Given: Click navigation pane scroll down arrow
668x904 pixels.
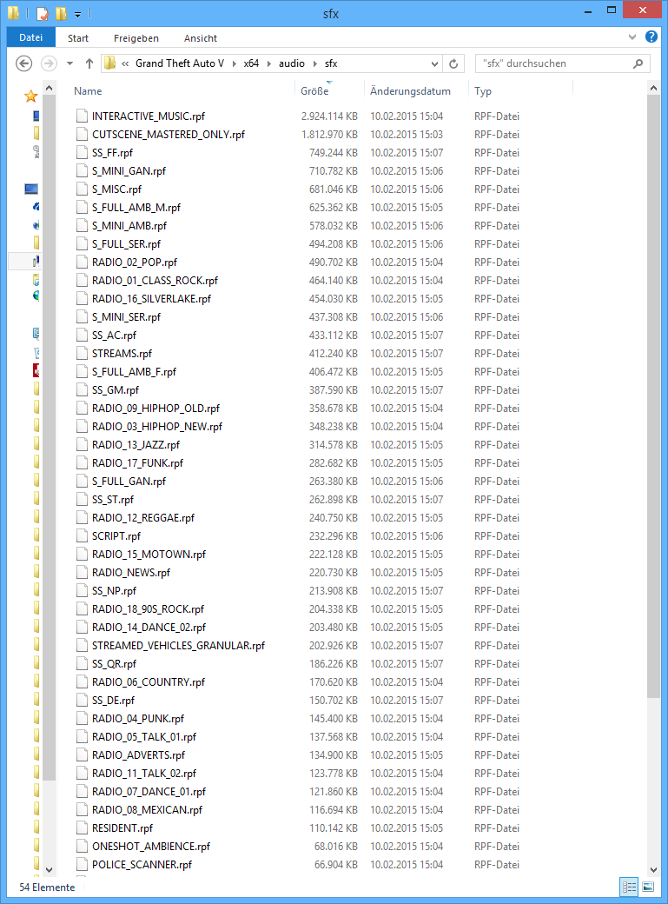Looking at the screenshot, I should coord(49,869).
